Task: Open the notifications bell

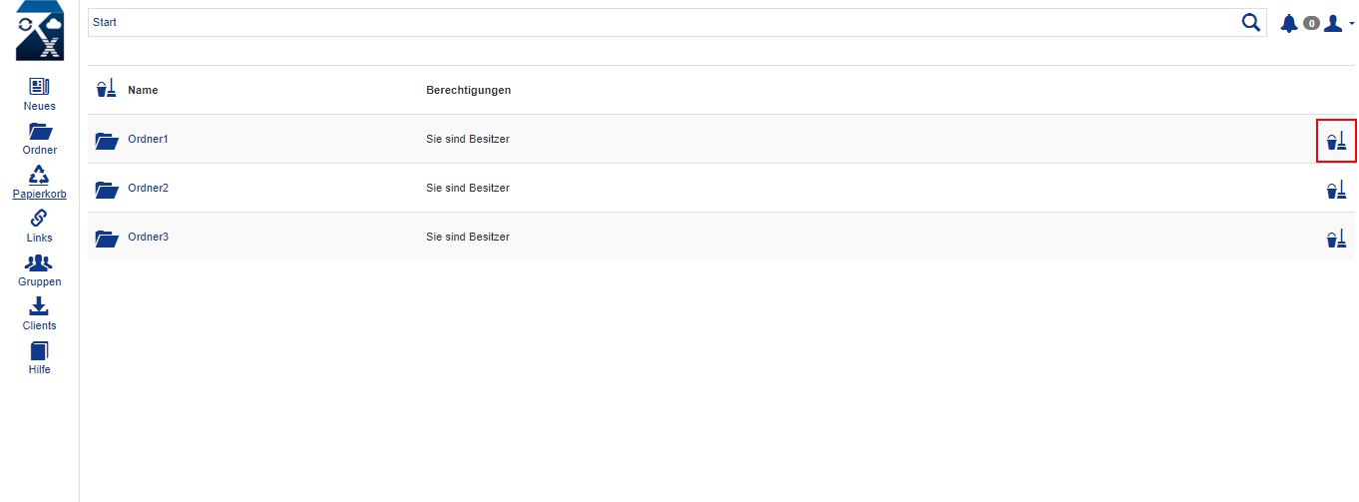Action: pyautogui.click(x=1289, y=23)
